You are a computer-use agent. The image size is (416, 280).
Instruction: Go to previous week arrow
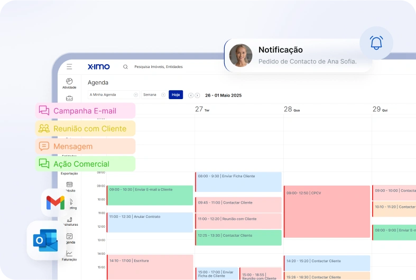[191, 95]
